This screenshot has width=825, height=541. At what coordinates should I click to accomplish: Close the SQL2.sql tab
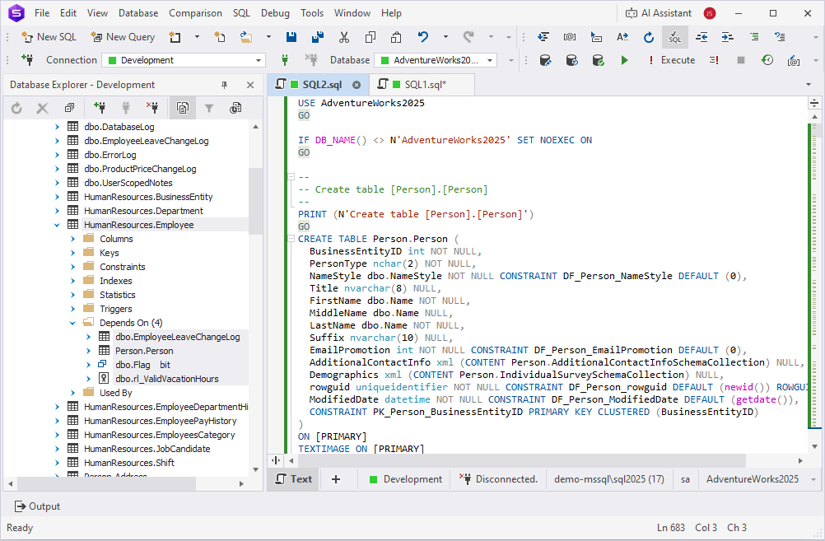[357, 85]
